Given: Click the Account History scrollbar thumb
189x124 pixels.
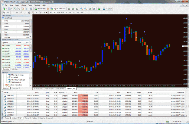Looking at the screenshot, I should pyautogui.click(x=186, y=106).
